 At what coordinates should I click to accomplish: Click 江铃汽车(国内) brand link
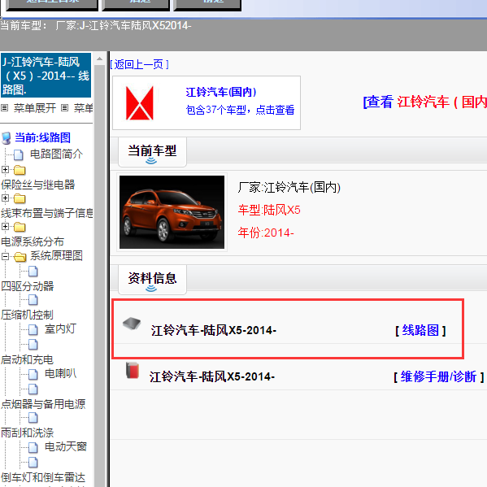[x=221, y=92]
